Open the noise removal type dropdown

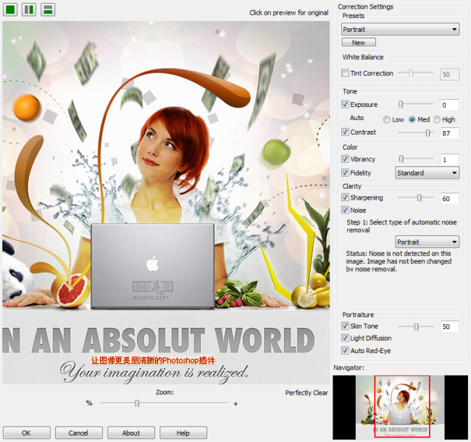427,242
